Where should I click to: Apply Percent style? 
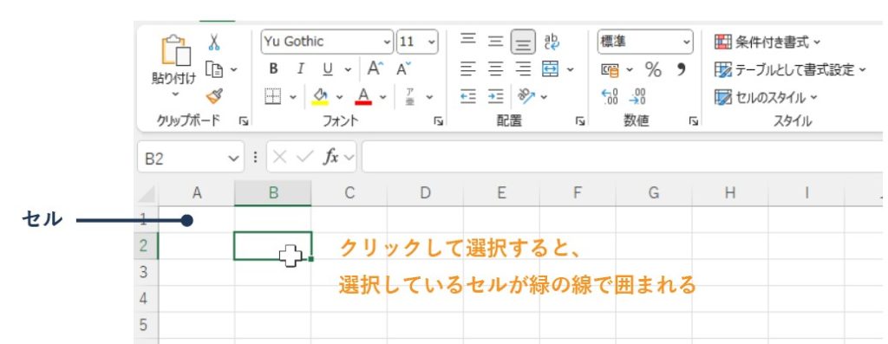pos(653,69)
